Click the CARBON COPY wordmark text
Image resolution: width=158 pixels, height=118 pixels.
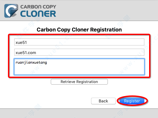38,7
